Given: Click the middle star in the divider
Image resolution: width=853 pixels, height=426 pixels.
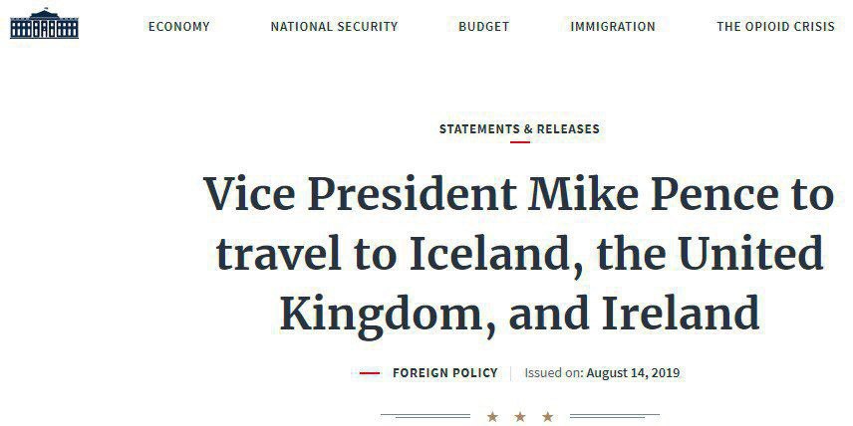Looking at the screenshot, I should (519, 416).
